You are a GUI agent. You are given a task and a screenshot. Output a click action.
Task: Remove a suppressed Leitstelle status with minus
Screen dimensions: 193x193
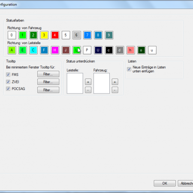(x=88, y=90)
